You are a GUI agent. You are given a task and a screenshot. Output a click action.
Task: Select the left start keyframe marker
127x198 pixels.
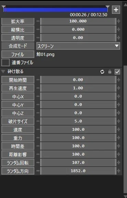pos(3,7)
